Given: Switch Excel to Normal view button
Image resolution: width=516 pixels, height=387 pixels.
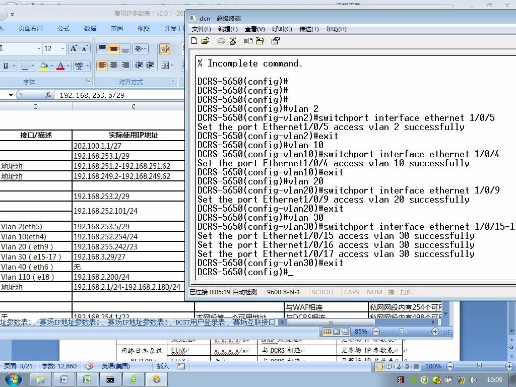Looking at the screenshot, I should [x=327, y=332].
